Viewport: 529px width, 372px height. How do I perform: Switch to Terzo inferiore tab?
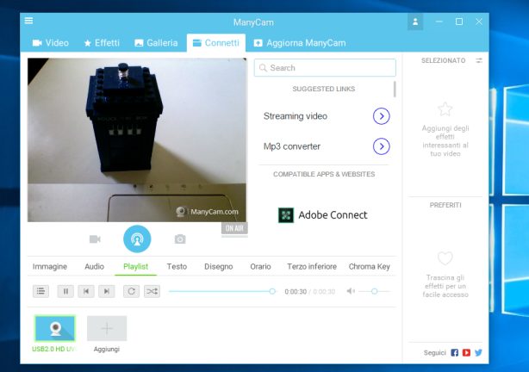312,266
